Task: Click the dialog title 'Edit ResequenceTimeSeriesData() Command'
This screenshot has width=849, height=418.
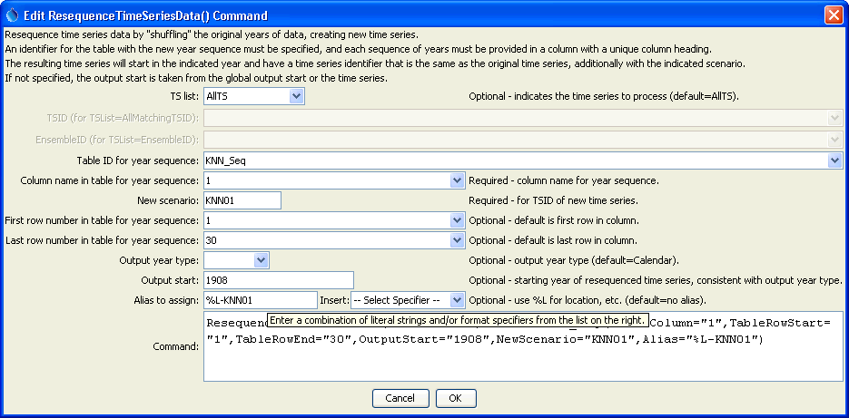Action: 145,15
